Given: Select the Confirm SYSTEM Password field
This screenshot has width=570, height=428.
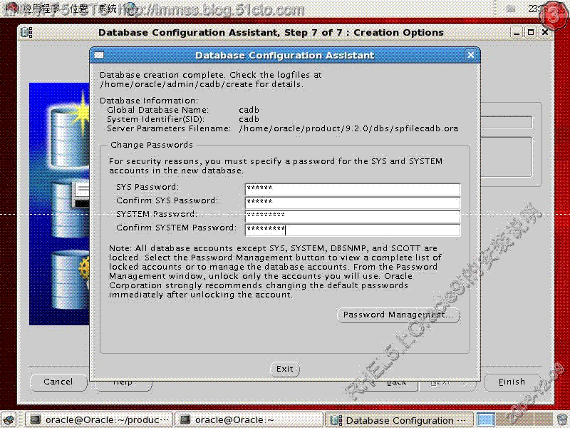Looking at the screenshot, I should pyautogui.click(x=353, y=229).
